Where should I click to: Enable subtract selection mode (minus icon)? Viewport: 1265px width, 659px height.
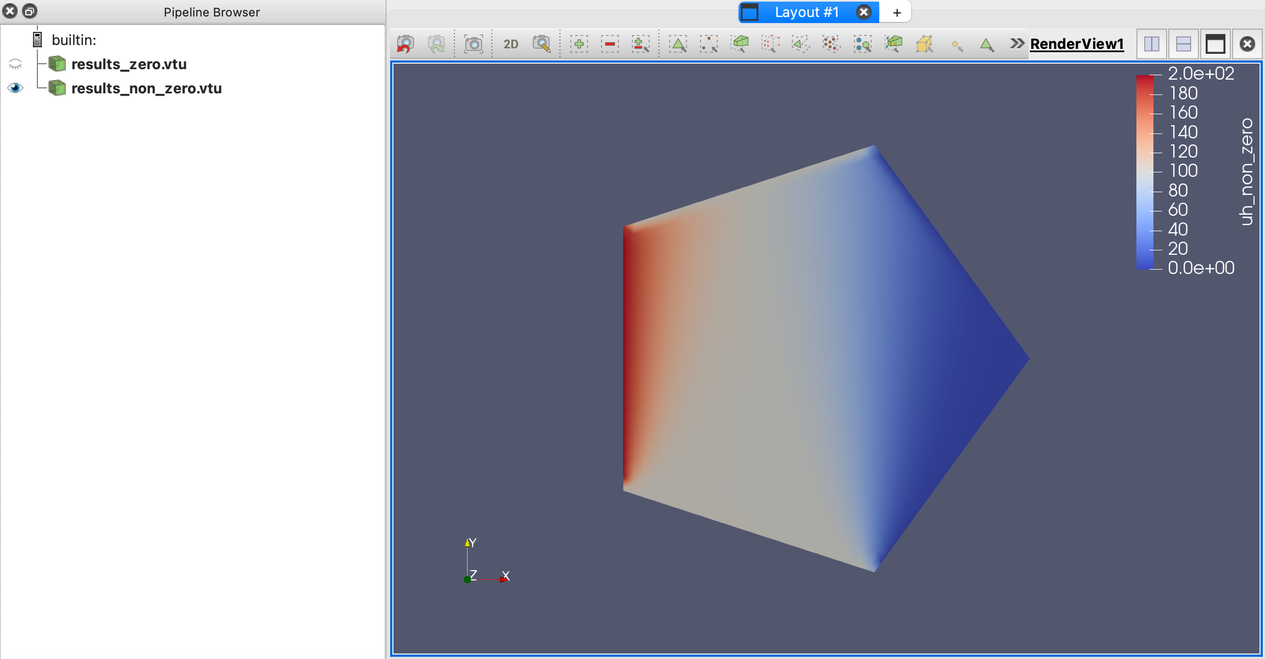pos(610,44)
